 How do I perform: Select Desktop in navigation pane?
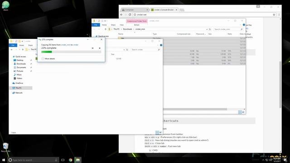point(20,60)
